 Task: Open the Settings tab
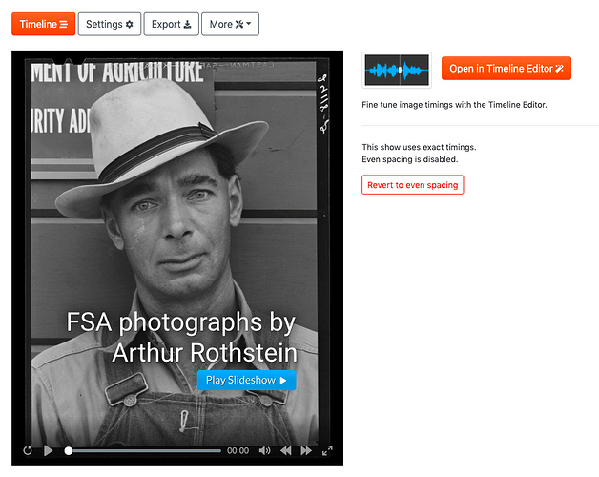110,24
